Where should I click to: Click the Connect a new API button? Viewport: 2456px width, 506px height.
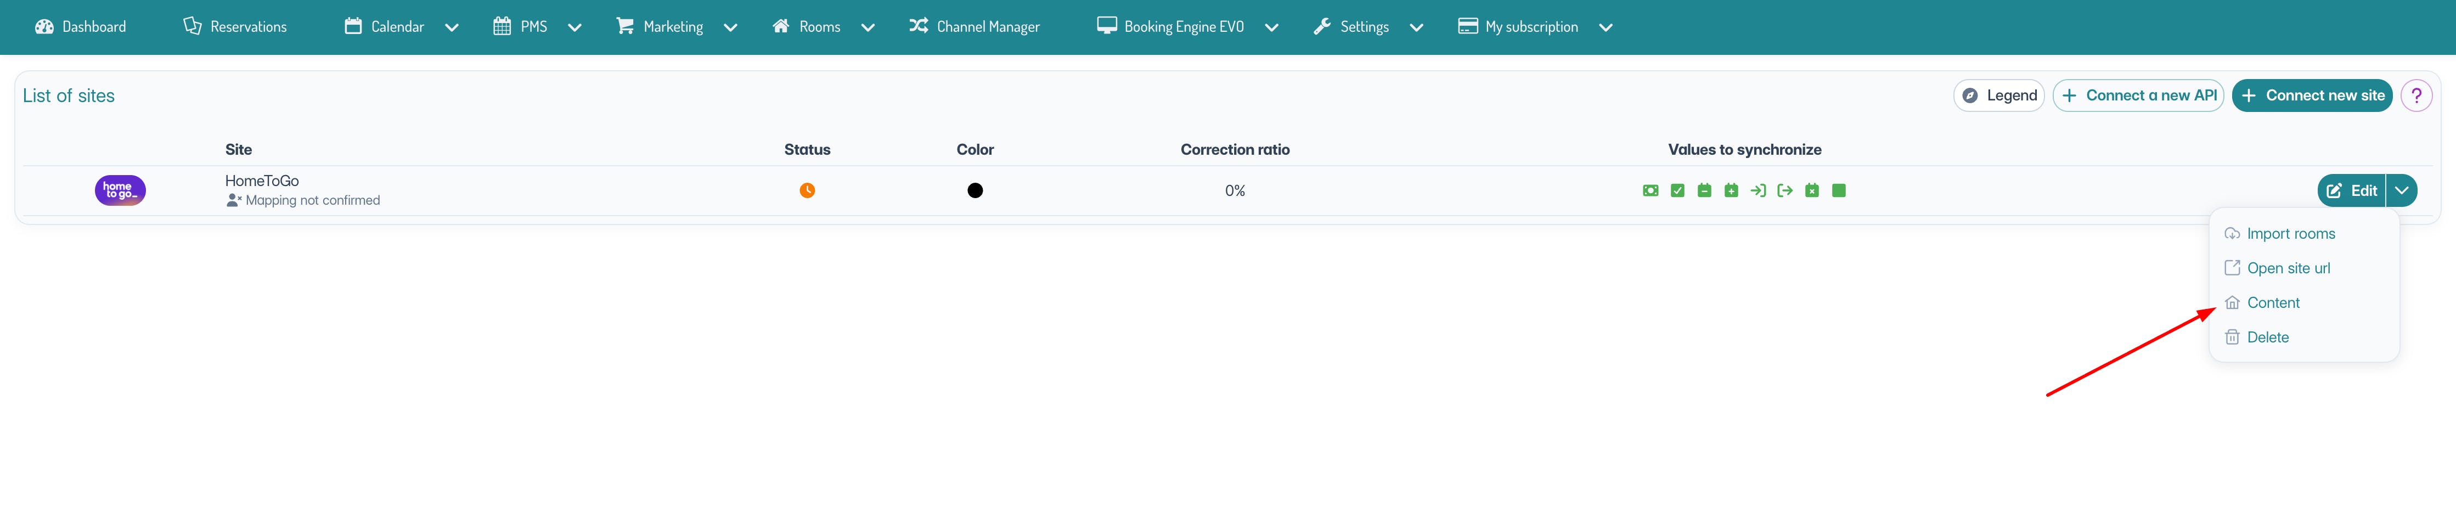pos(2138,95)
